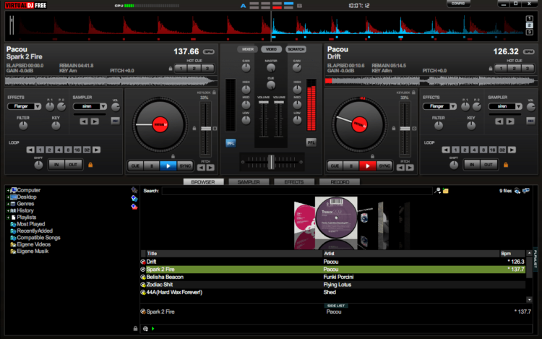Image resolution: width=542 pixels, height=339 pixels.
Task: Toggle left deck keylock padlock
Action: pyautogui.click(x=215, y=93)
